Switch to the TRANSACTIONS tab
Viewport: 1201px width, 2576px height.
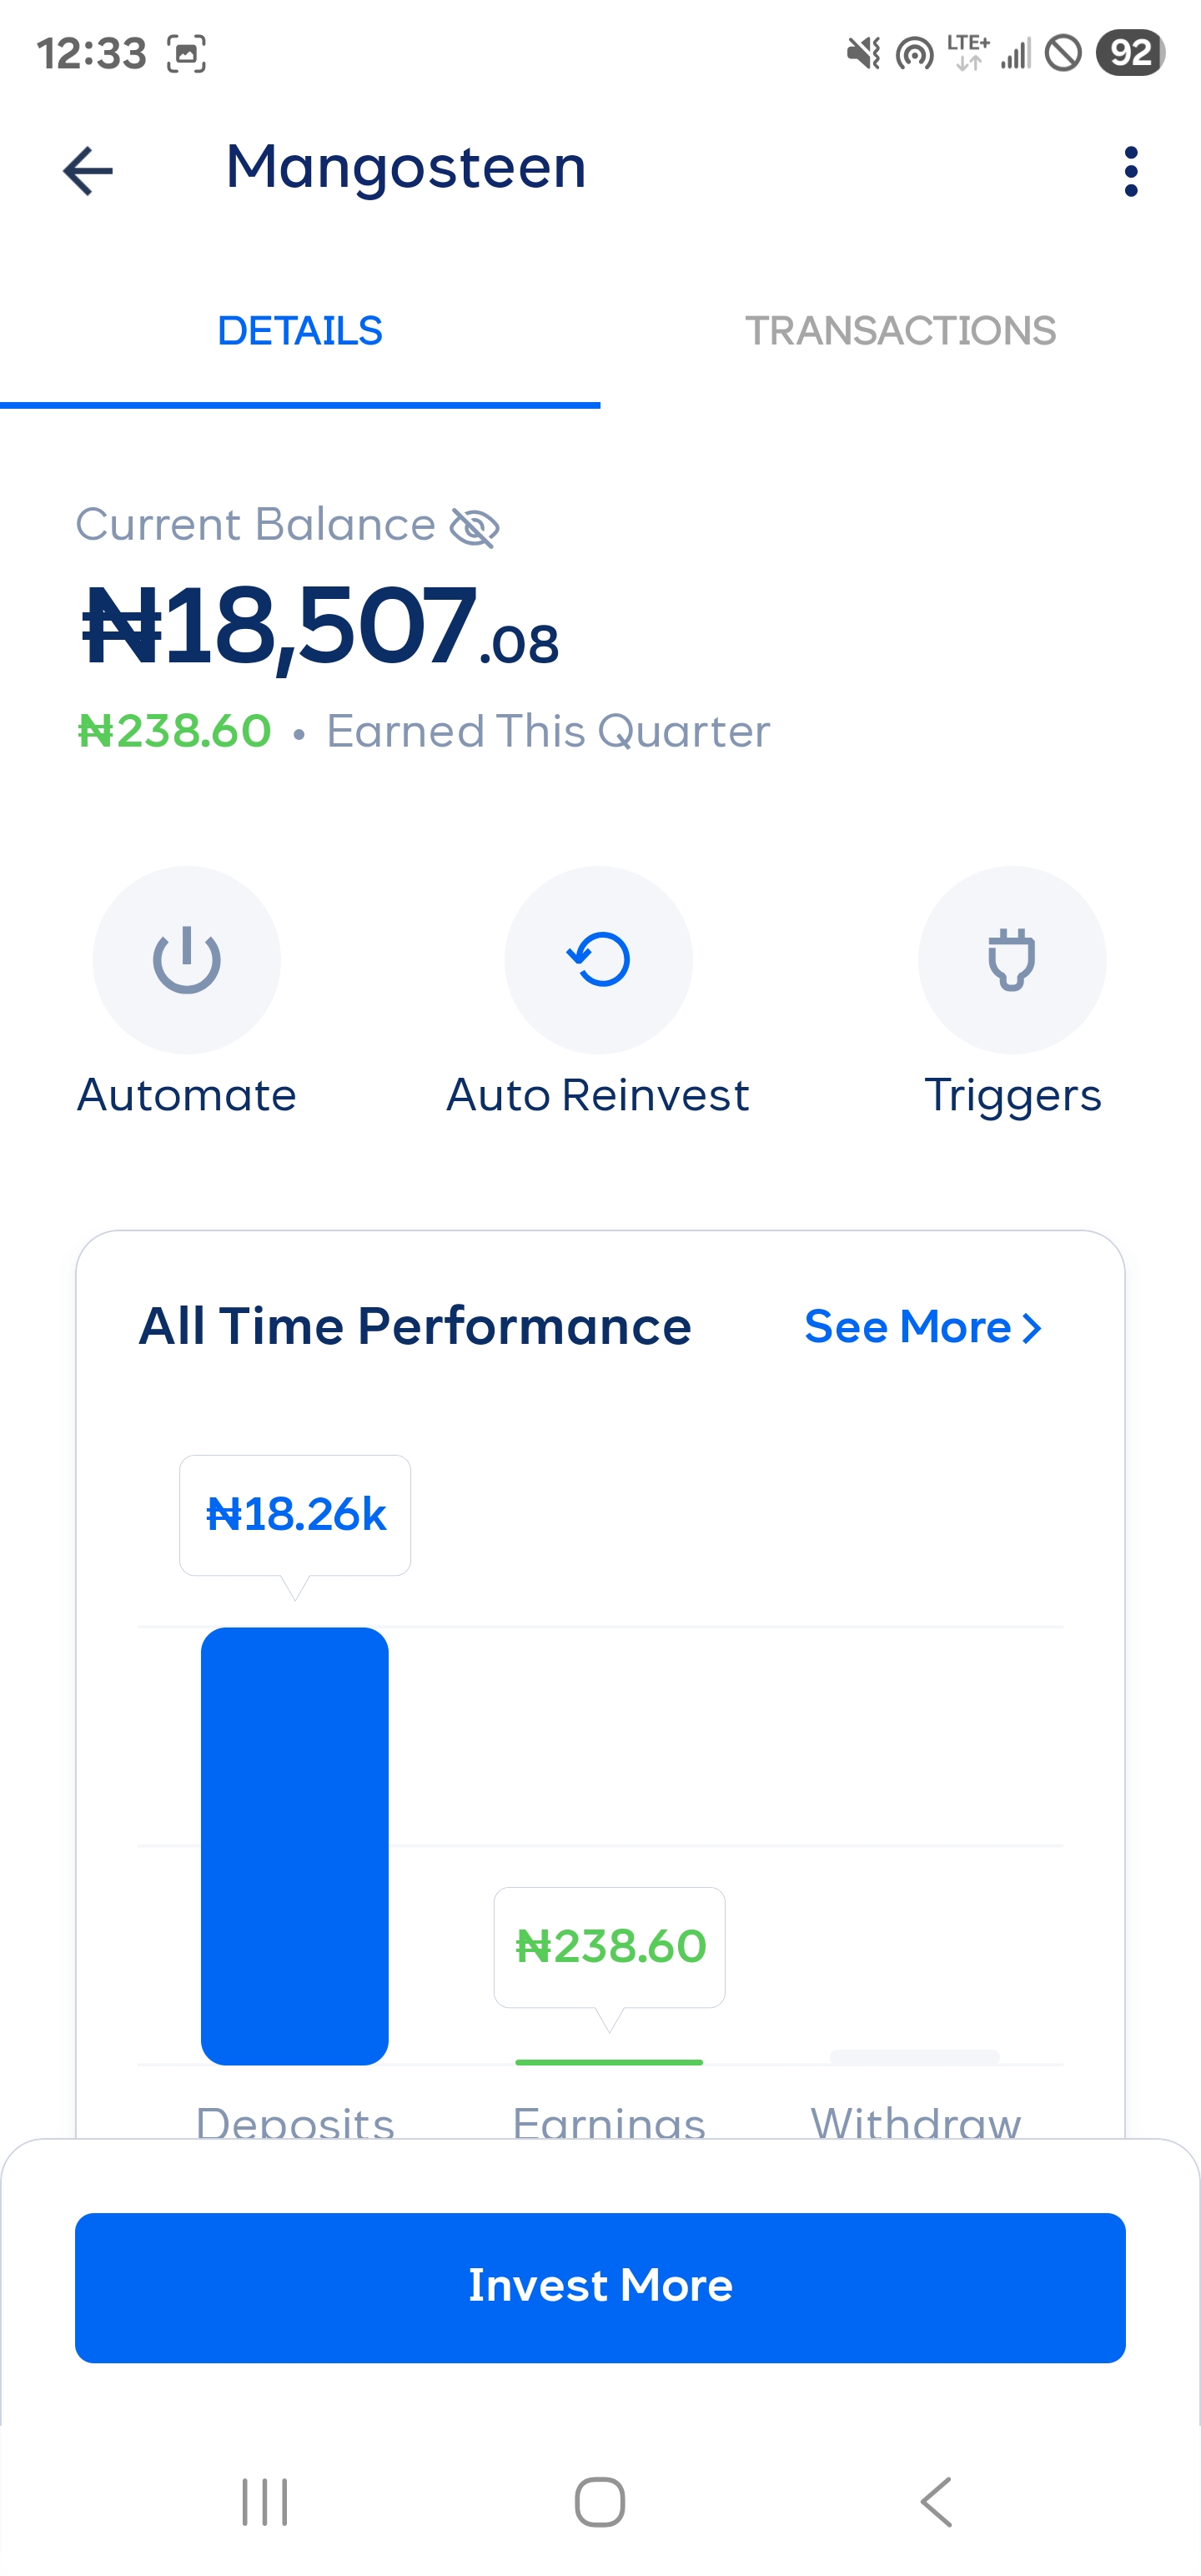900,331
